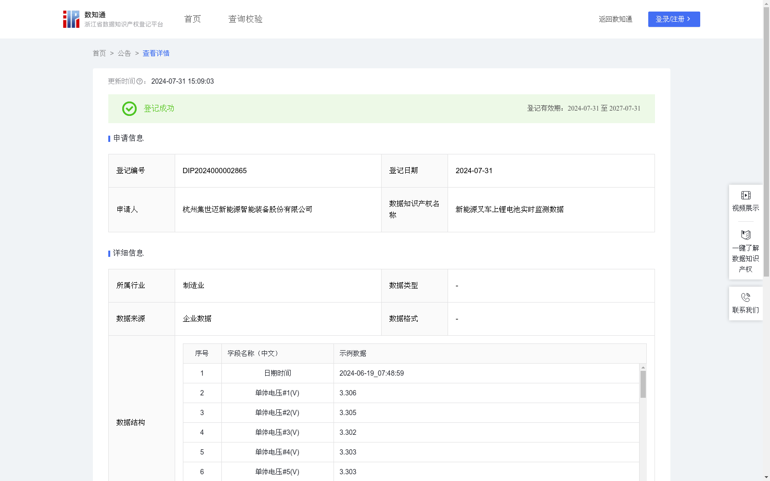
Task: Select applicant name 杭州集世迈新能源智能装备股份有限公司
Action: pos(247,210)
